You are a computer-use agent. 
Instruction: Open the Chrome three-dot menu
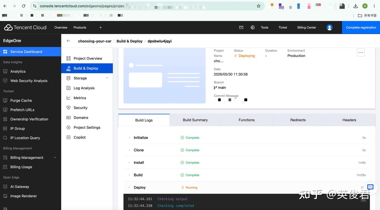pos(374,6)
